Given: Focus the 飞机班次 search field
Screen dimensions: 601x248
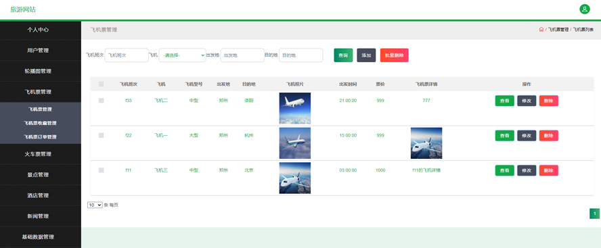Looking at the screenshot, I should tap(127, 55).
